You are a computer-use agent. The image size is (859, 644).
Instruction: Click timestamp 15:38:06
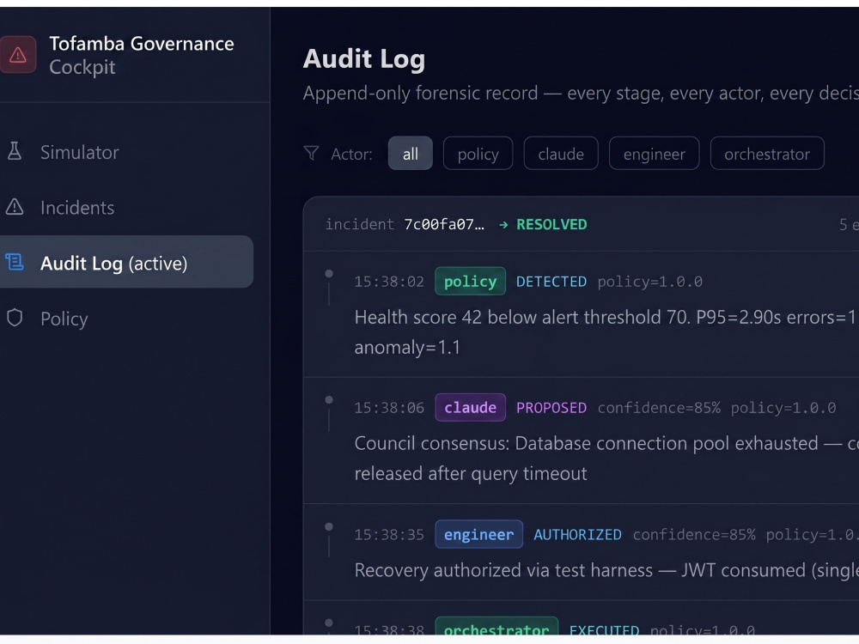coord(389,408)
